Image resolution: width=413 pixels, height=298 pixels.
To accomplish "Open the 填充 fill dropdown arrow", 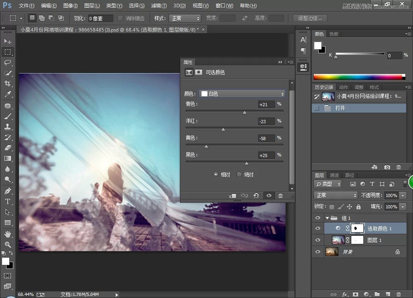I will pos(403,207).
